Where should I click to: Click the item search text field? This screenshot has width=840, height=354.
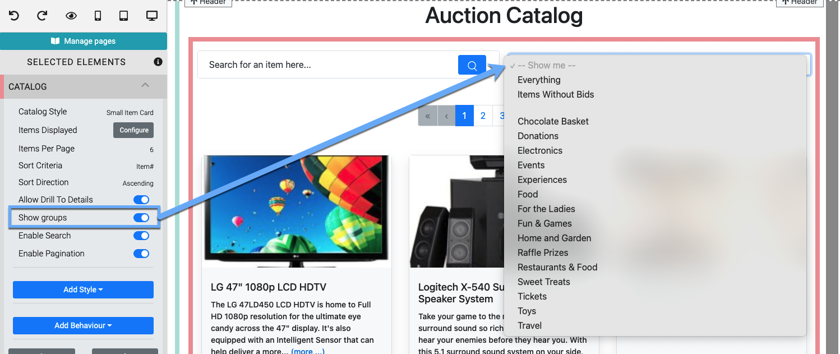(328, 65)
